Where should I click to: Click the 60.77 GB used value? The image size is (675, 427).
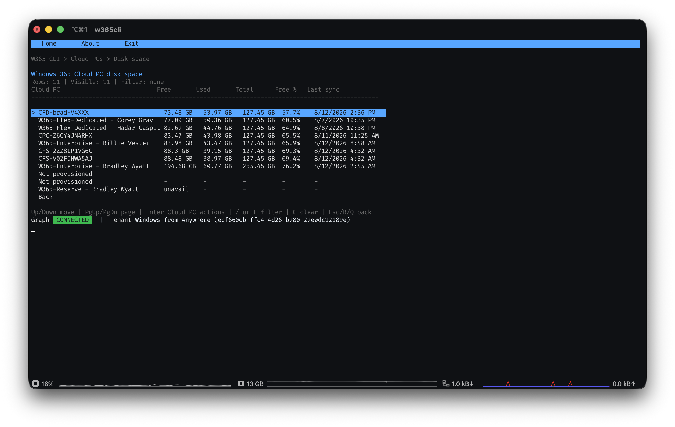[x=217, y=166]
